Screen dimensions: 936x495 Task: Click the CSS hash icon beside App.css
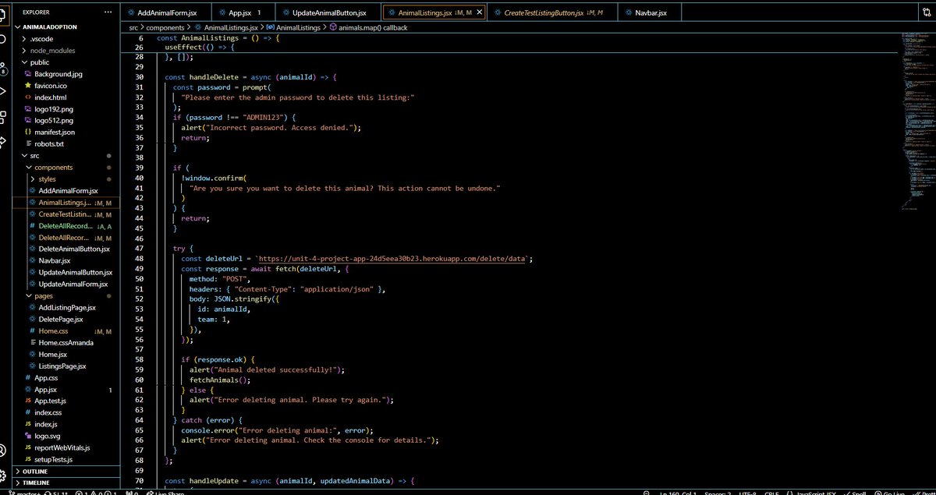28,378
